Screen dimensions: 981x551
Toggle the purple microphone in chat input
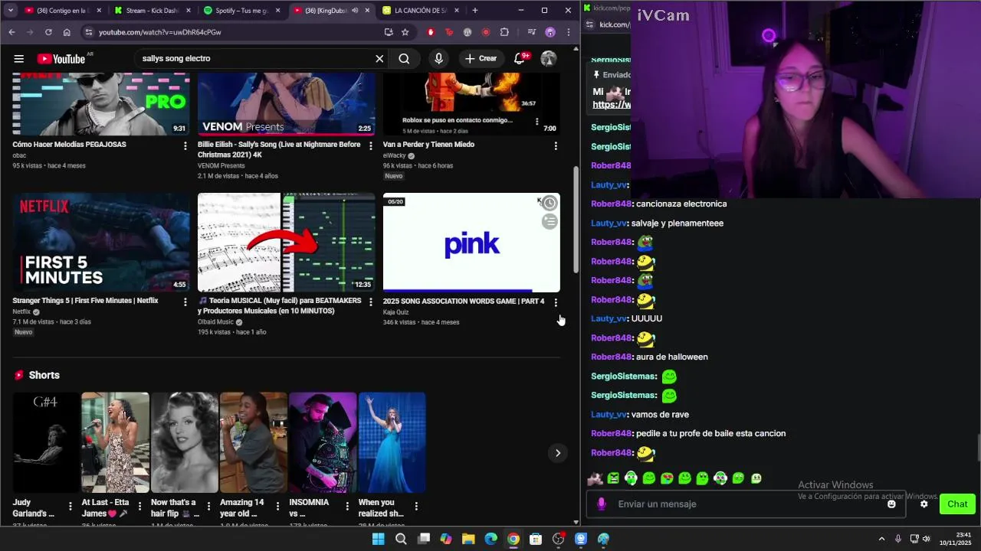[602, 504]
